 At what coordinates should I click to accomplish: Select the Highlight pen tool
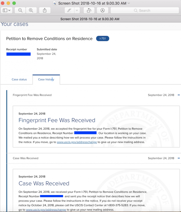(x=69, y=10)
